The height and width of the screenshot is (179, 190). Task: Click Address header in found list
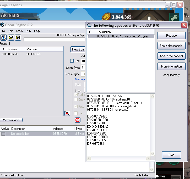click(x=12, y=49)
